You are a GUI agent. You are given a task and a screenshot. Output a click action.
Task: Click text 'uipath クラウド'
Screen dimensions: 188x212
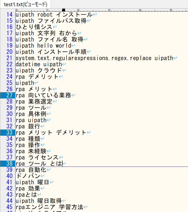tap(39, 70)
